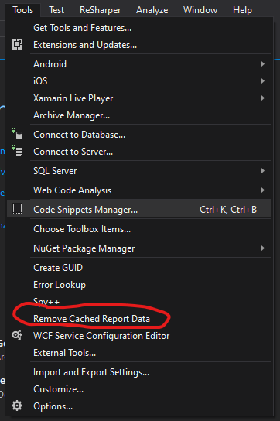Image resolution: width=280 pixels, height=421 pixels.
Task: Click the Code Snippets Manager icon
Action: click(x=18, y=209)
